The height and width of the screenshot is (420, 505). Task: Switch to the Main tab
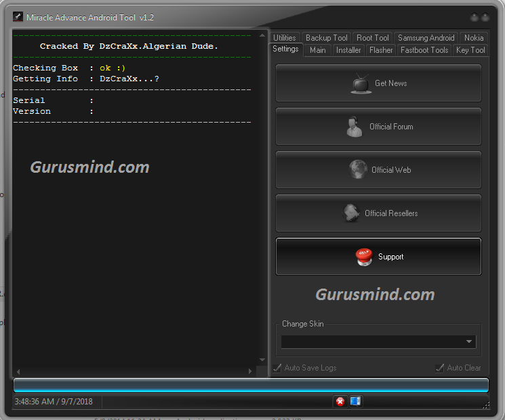pos(317,50)
